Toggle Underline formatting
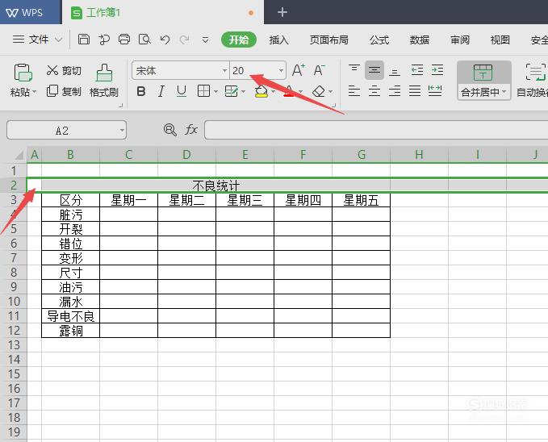The width and height of the screenshot is (548, 442). click(x=182, y=91)
